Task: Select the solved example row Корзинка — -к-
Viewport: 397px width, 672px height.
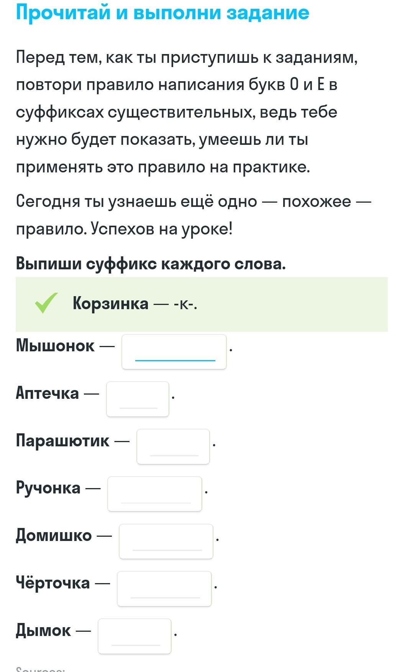Action: (x=202, y=304)
